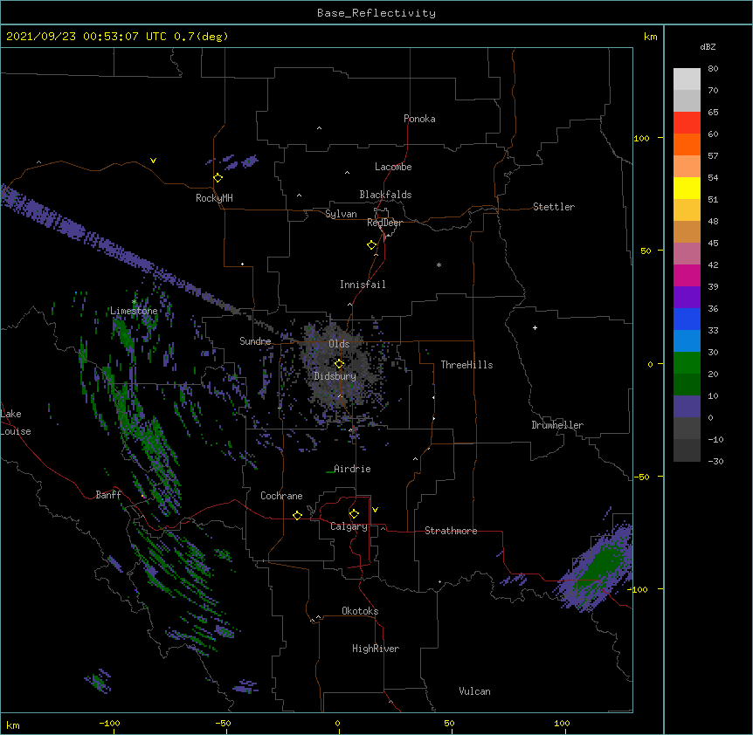Click the yellow diamond marker below RedDeer
Screen dimensions: 753x735
pos(372,245)
